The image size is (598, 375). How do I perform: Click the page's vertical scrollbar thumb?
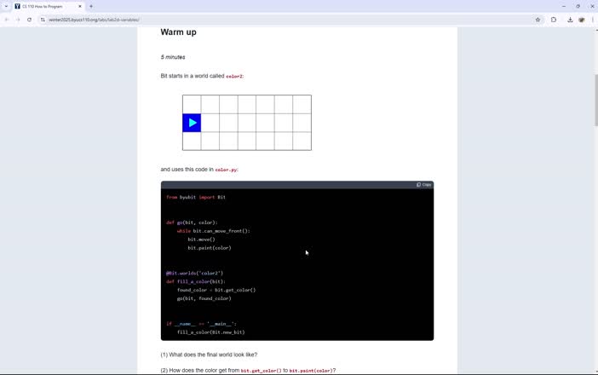pos(595,85)
